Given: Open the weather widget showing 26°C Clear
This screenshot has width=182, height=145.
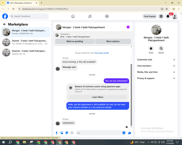Looking at the screenshot, I should pos(137,142).
